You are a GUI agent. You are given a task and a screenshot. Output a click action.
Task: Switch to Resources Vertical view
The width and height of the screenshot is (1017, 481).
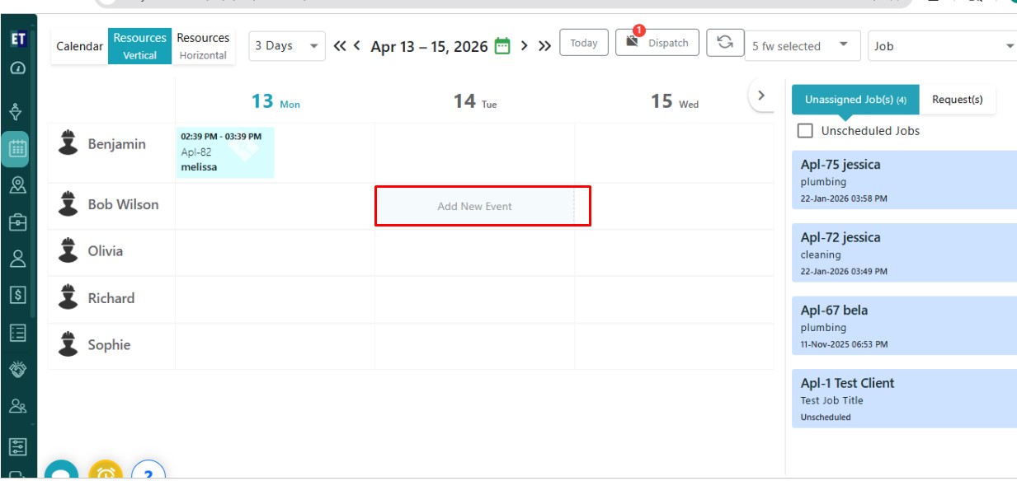tap(139, 46)
